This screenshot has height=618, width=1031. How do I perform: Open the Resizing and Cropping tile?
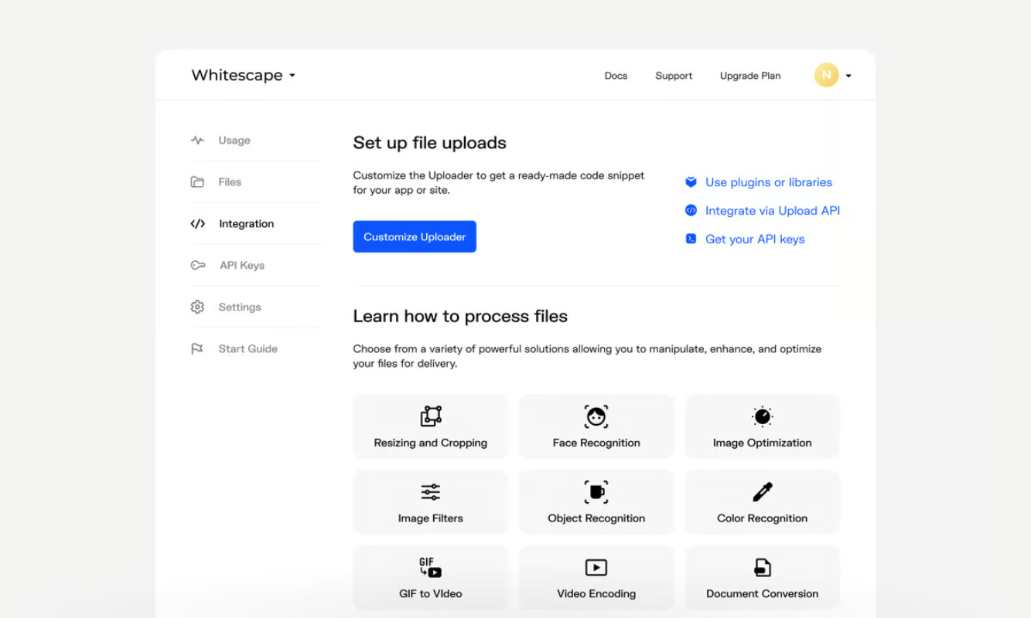[431, 426]
